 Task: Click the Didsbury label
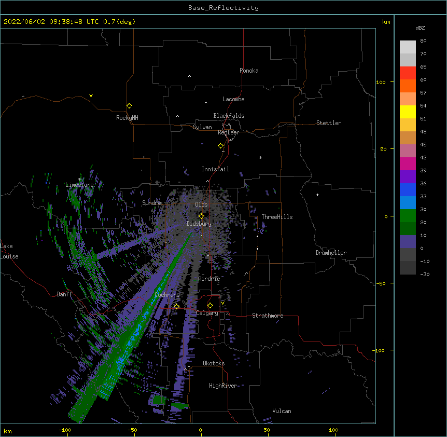[199, 224]
